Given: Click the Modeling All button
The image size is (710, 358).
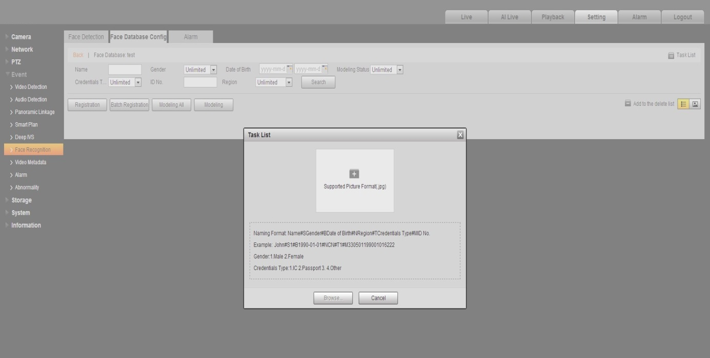Looking at the screenshot, I should (171, 105).
